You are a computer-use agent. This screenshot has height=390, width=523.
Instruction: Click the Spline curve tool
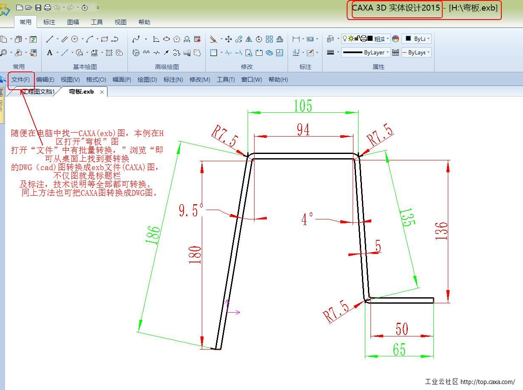[x=136, y=39]
